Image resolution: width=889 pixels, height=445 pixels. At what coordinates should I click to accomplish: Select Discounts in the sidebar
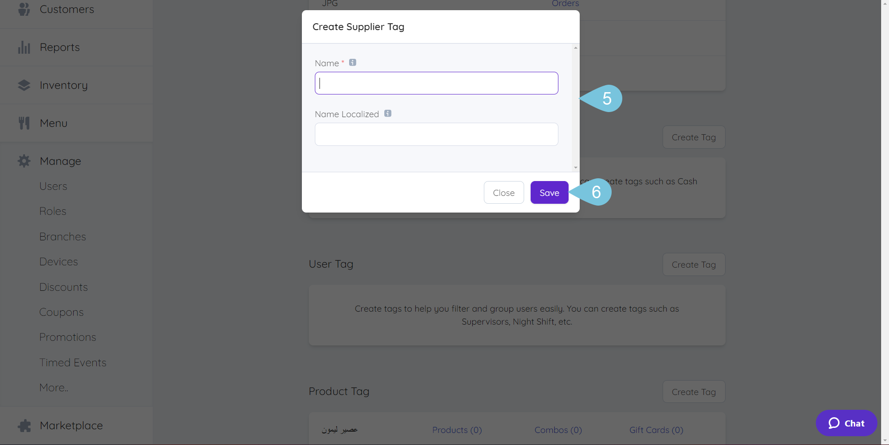(x=63, y=287)
